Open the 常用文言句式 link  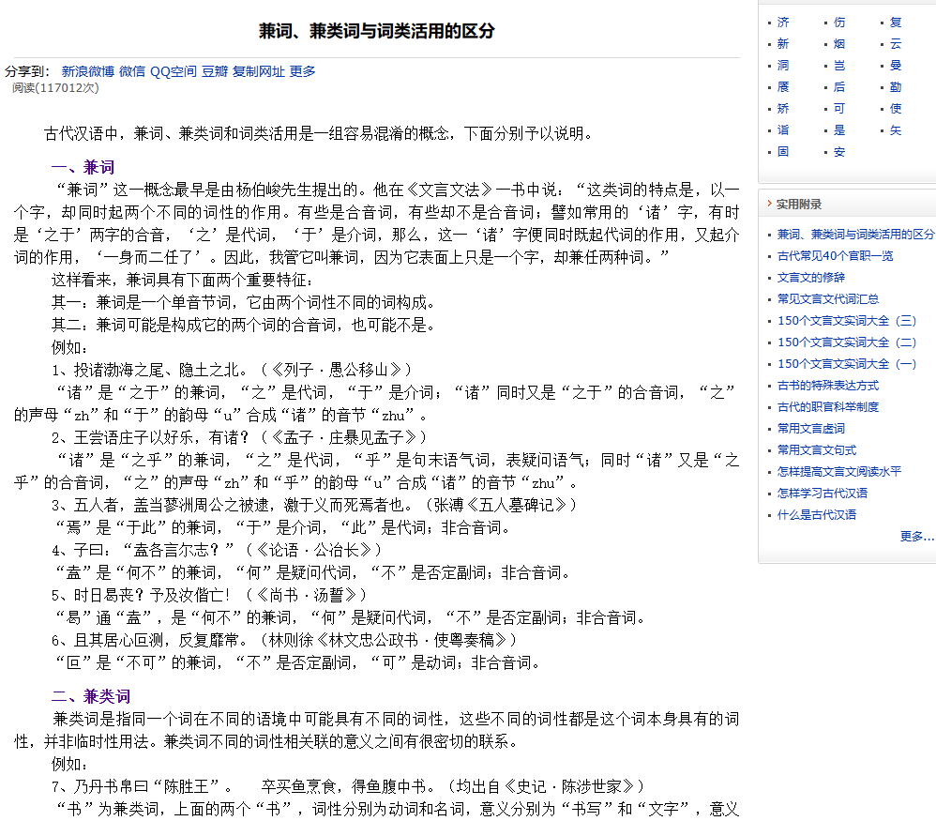point(817,450)
